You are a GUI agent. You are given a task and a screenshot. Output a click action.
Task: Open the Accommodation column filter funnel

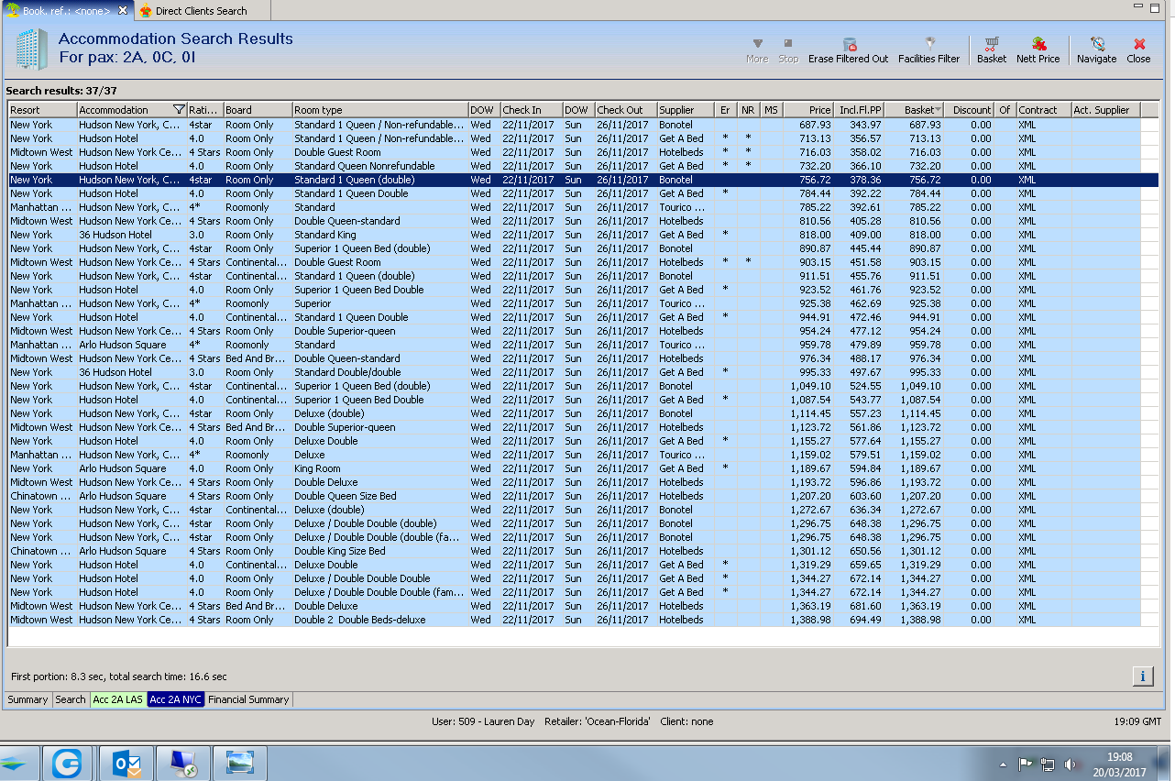[x=179, y=110]
